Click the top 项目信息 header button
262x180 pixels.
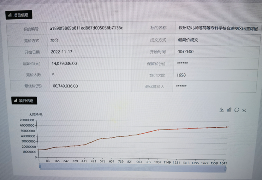[x=19, y=15]
